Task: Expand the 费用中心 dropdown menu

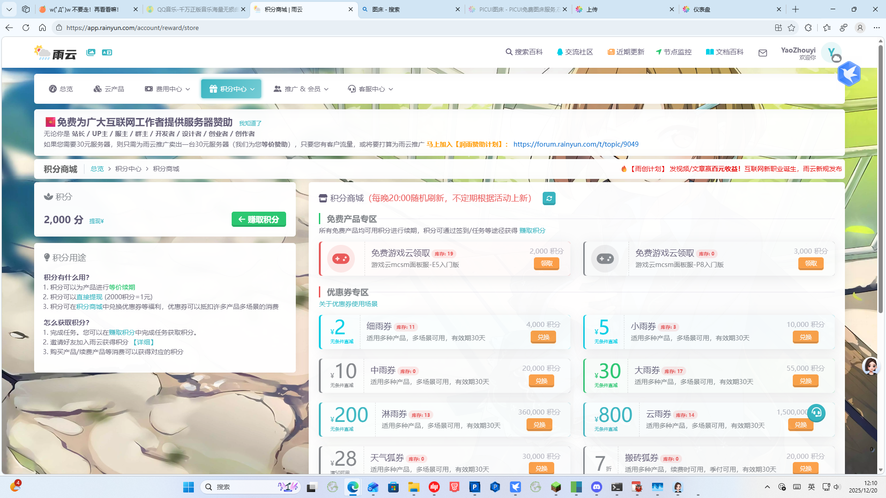Action: [x=167, y=89]
